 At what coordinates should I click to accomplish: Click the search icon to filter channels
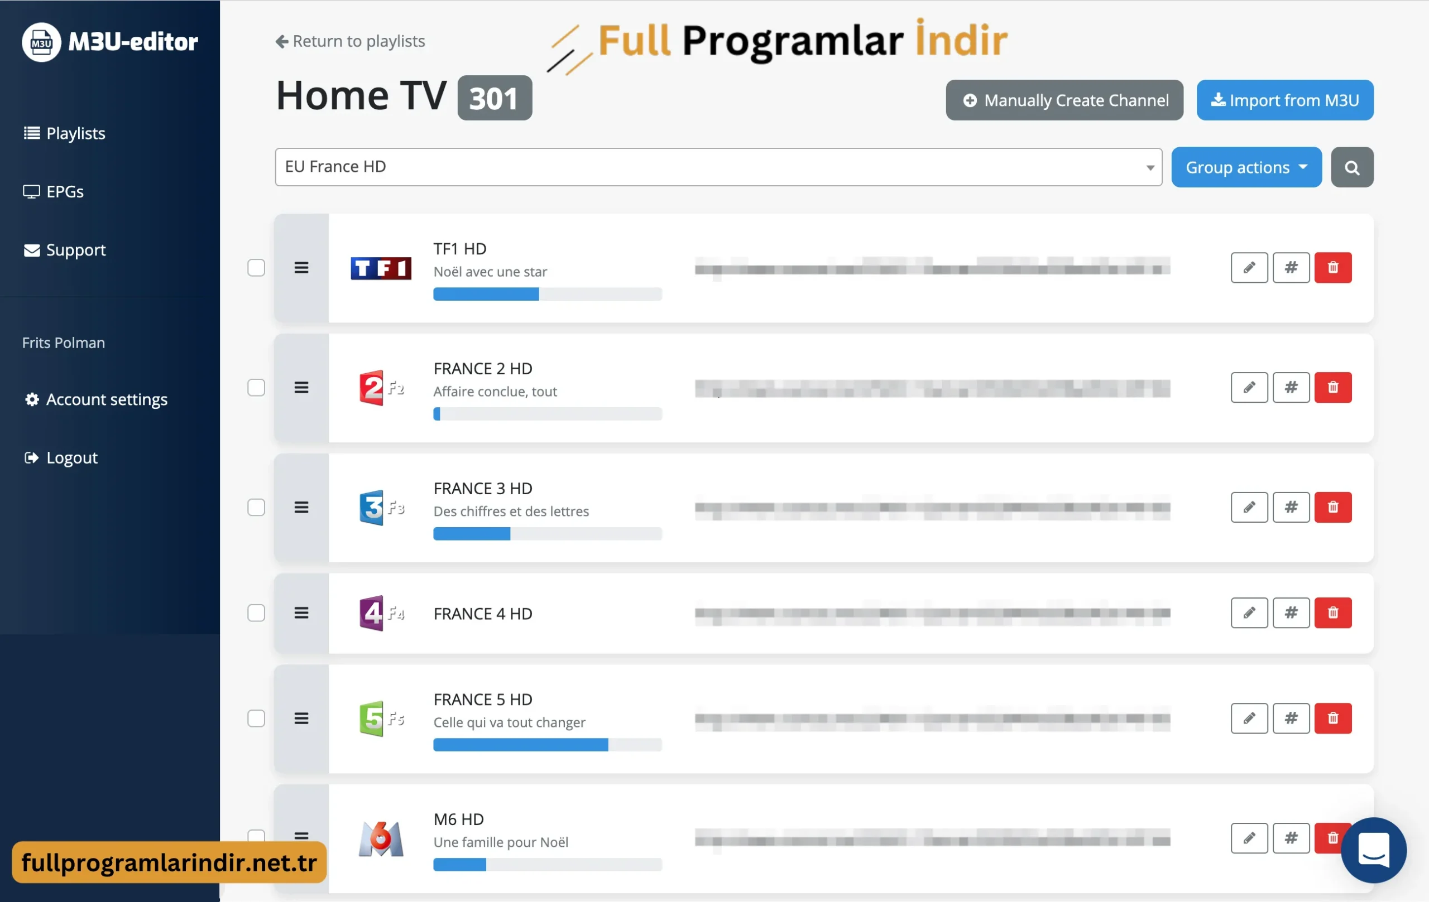click(x=1352, y=166)
